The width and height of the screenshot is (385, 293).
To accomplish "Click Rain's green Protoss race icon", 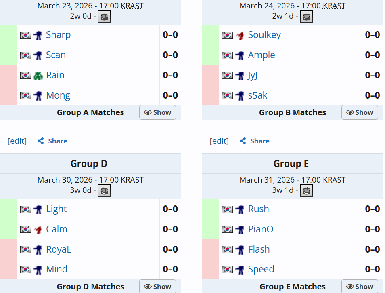I will point(38,76).
